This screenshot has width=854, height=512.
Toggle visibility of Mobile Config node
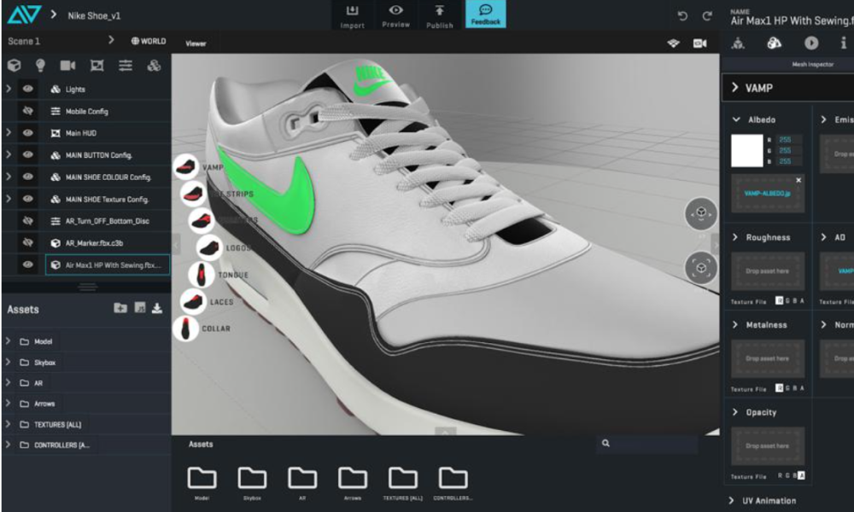click(x=27, y=111)
